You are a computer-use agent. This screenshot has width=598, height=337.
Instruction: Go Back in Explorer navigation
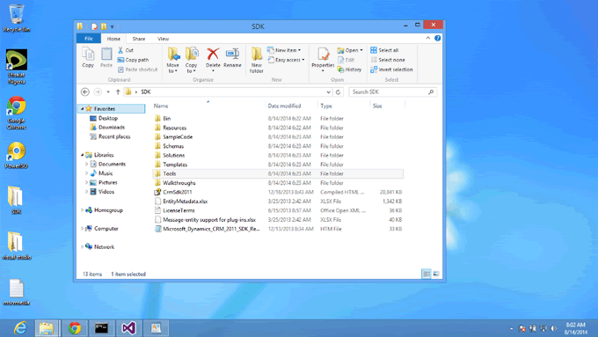click(85, 92)
